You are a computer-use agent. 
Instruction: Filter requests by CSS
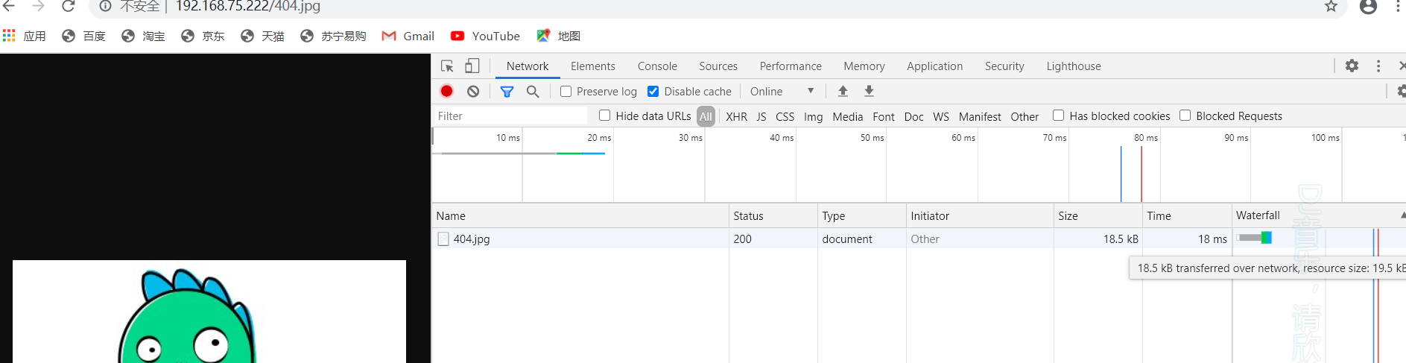click(785, 116)
